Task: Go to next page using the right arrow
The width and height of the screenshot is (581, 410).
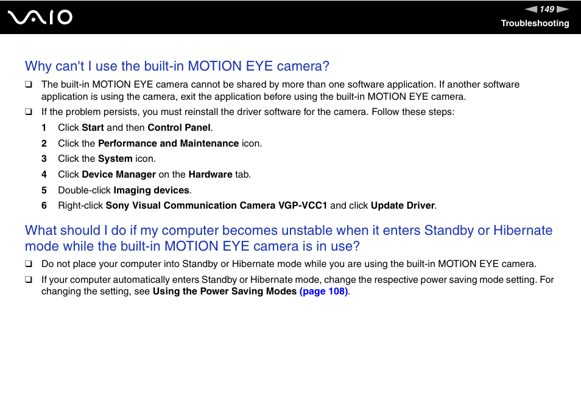Action: click(563, 9)
